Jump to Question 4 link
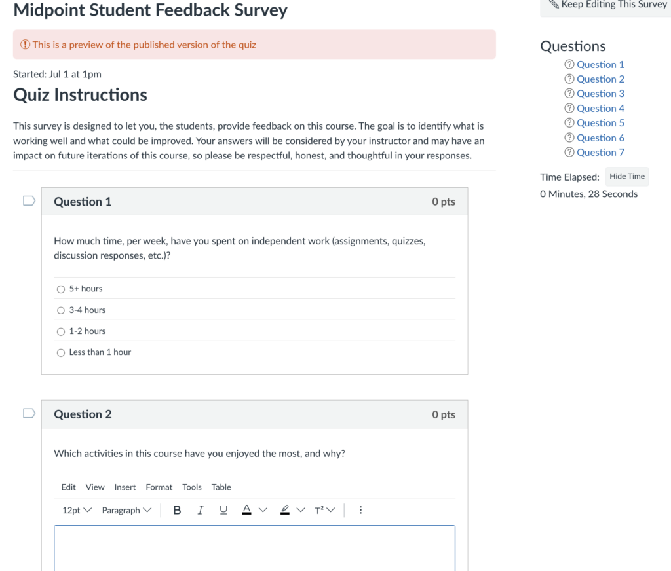671x571 pixels. [x=600, y=109]
